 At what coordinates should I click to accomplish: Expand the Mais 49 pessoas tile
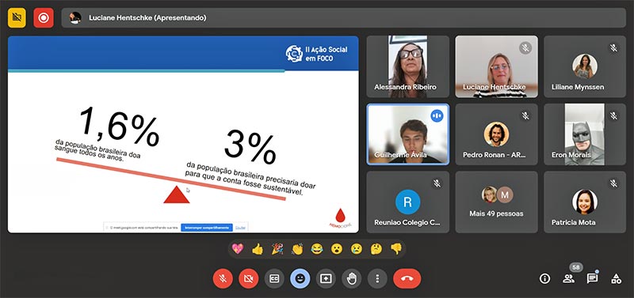(497, 202)
